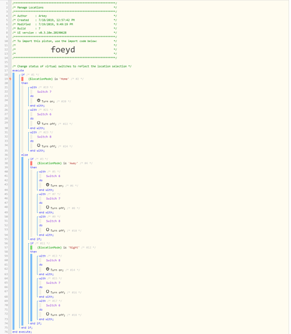The height and width of the screenshot is (334, 291).
Task: Click Switch 8 device on line 60
Action: (x=53, y=261)
